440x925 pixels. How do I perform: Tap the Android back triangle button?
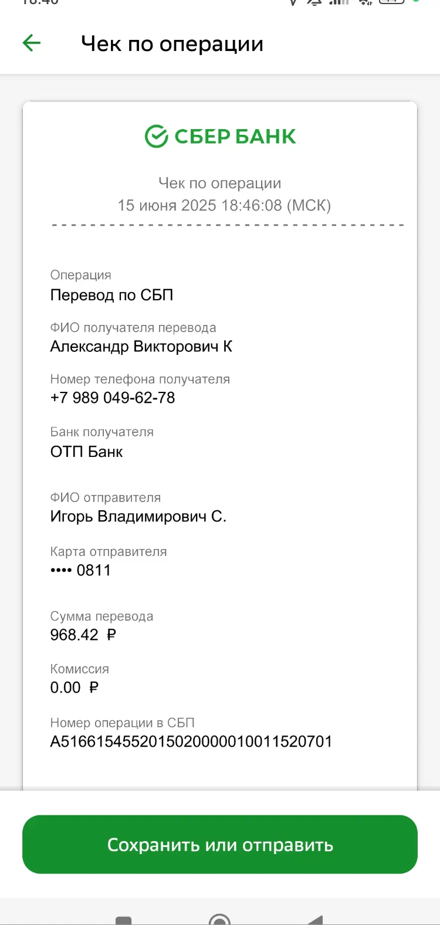pyautogui.click(x=316, y=920)
